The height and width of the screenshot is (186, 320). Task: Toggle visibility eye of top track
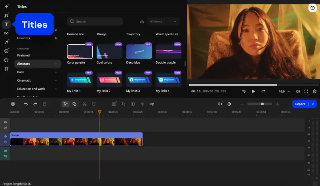[6, 122]
